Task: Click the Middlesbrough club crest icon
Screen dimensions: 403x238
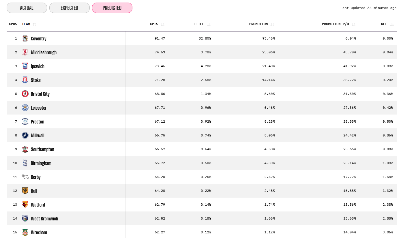Action: click(x=25, y=52)
